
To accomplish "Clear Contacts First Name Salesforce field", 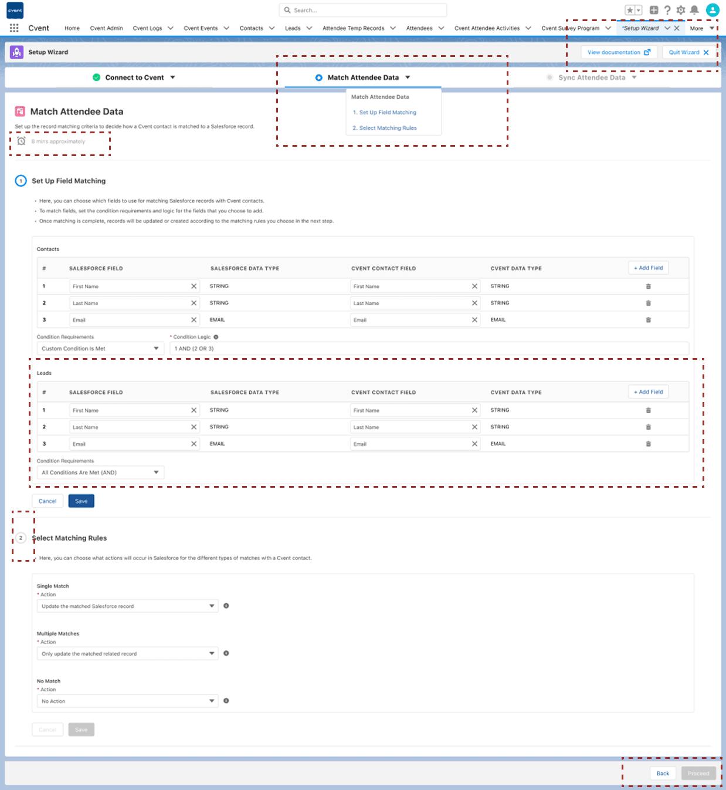I will (x=194, y=286).
